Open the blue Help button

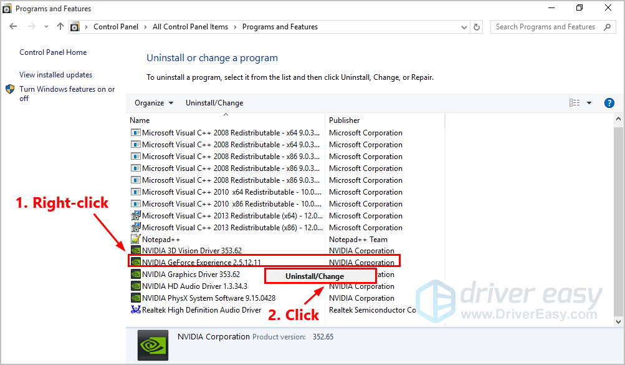click(x=609, y=103)
